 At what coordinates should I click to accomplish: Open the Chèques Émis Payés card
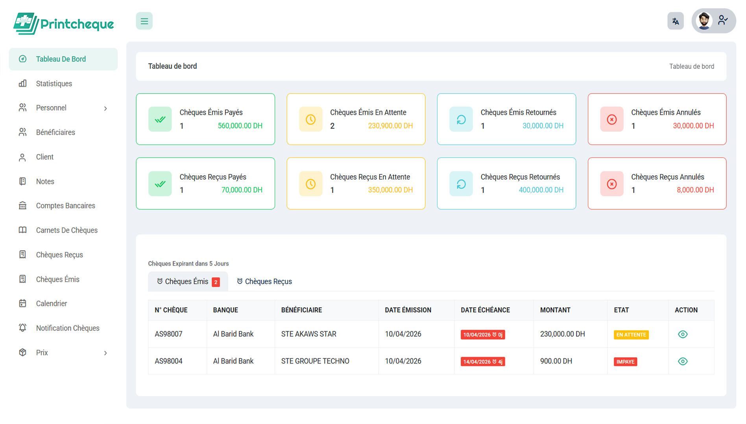[205, 119]
